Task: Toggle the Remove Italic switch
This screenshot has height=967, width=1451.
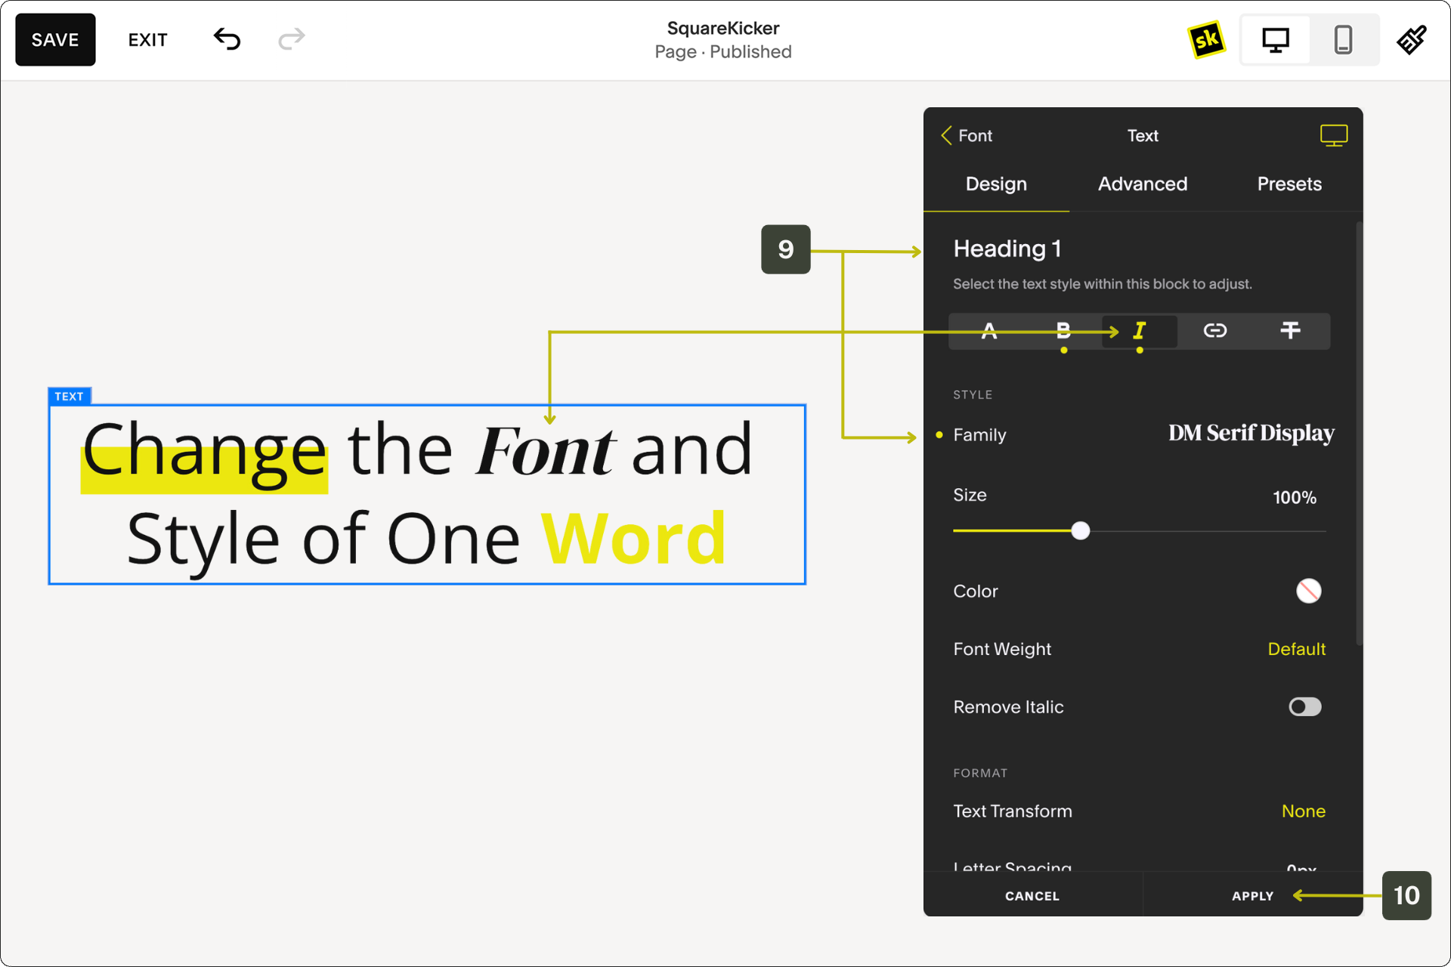Action: coord(1304,707)
